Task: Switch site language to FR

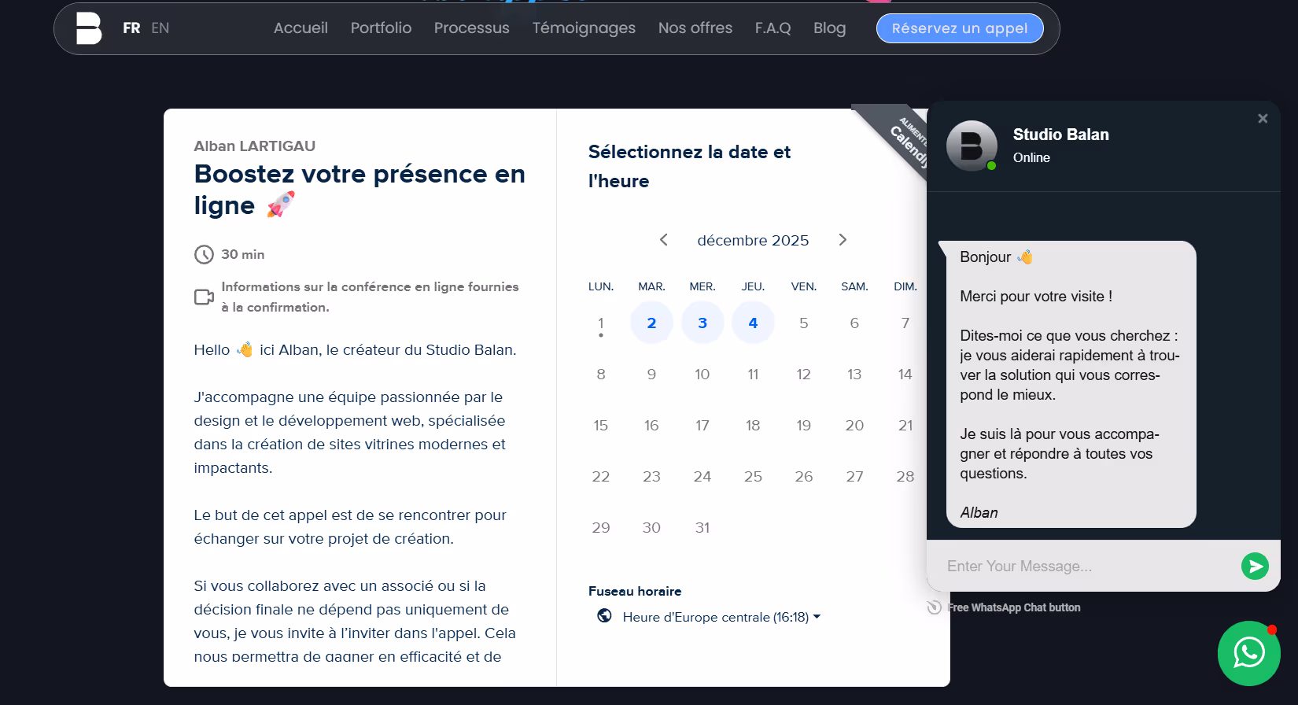Action: tap(131, 28)
